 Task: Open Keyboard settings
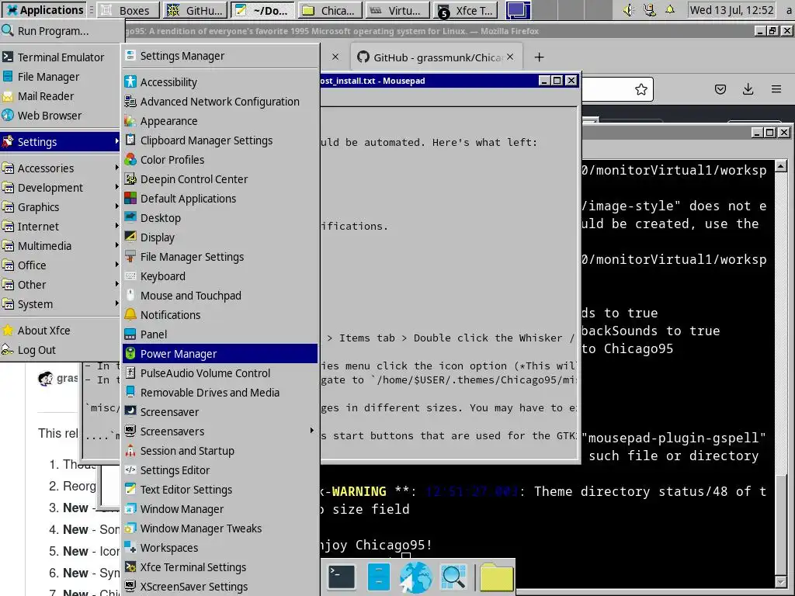coord(220,276)
